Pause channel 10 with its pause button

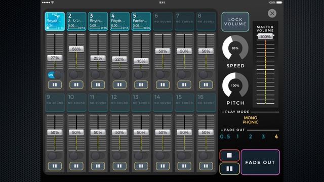(76, 166)
